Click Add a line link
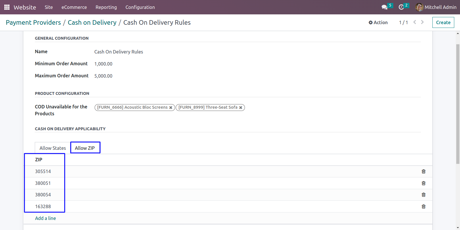The height and width of the screenshot is (230, 460). pos(45,218)
